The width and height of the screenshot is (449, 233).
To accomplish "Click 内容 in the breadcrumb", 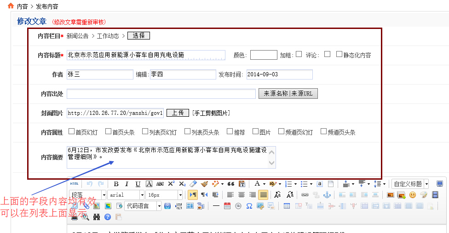I will [x=22, y=6].
